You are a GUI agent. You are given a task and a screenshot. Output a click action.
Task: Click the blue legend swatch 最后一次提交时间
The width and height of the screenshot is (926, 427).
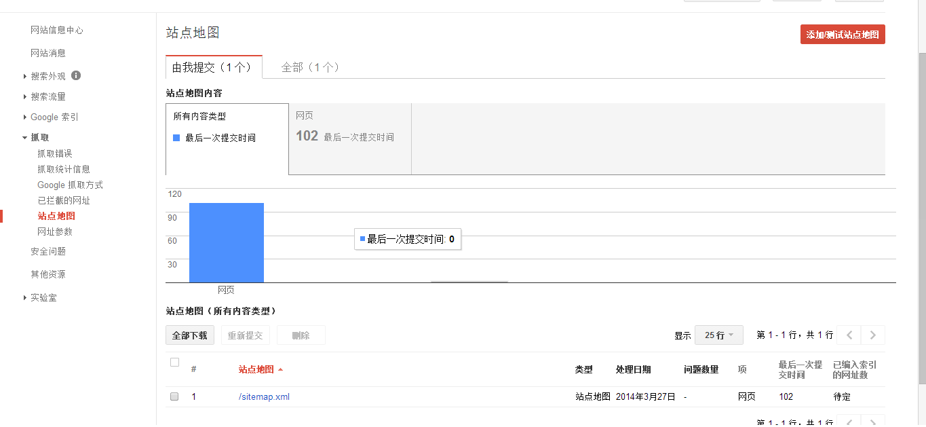tap(176, 138)
